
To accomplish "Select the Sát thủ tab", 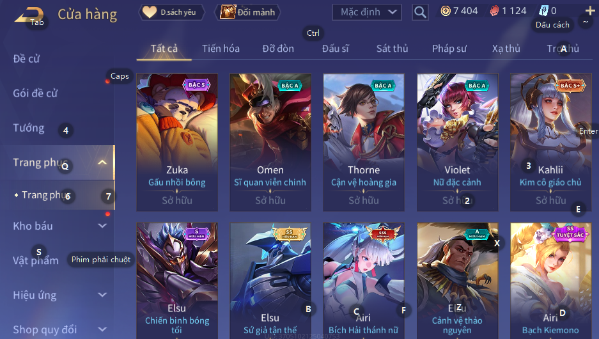I will 392,49.
